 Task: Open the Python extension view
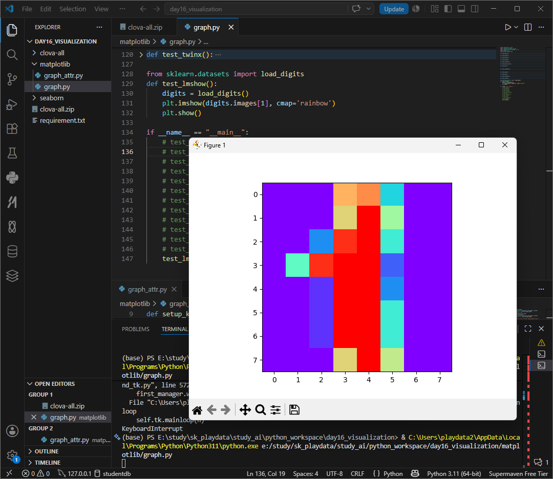12,178
